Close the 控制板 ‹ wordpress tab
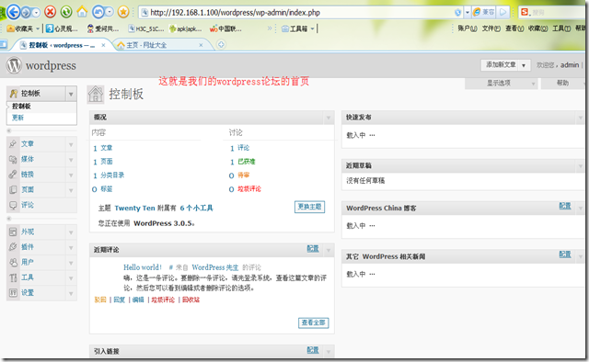 click(103, 45)
